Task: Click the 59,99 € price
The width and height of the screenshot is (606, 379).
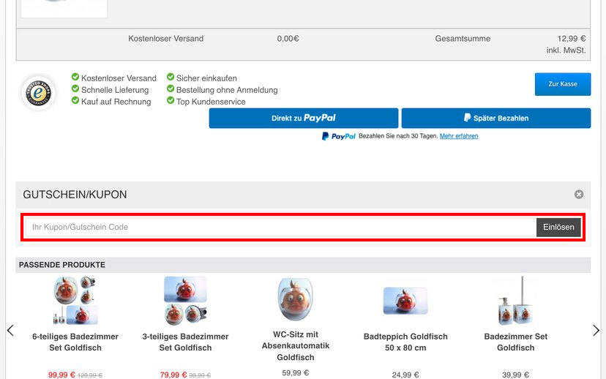Action: click(x=296, y=373)
